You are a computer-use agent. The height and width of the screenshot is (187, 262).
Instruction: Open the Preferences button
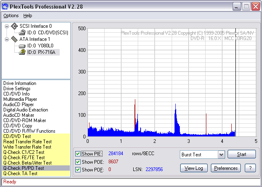pos(226,168)
